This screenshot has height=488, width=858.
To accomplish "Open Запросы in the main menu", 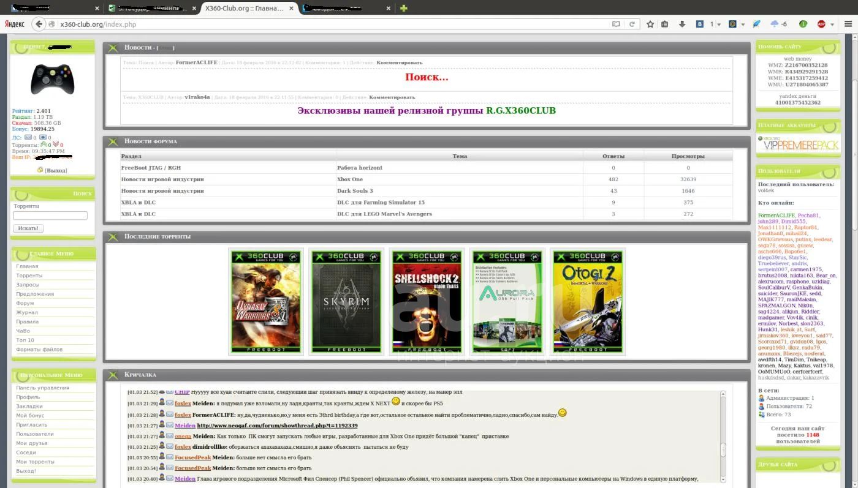I will 28,285.
